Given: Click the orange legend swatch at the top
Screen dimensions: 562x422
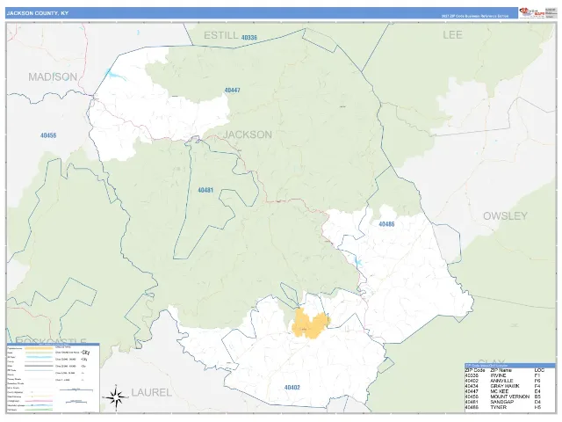Looking at the screenshot, I should pos(39,348).
